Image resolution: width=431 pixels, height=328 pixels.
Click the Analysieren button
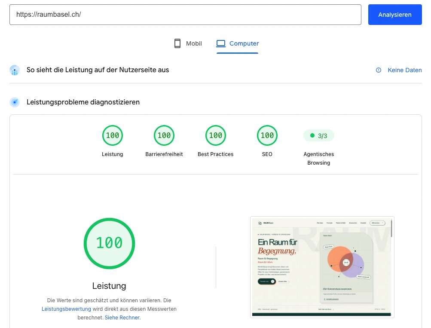(395, 15)
